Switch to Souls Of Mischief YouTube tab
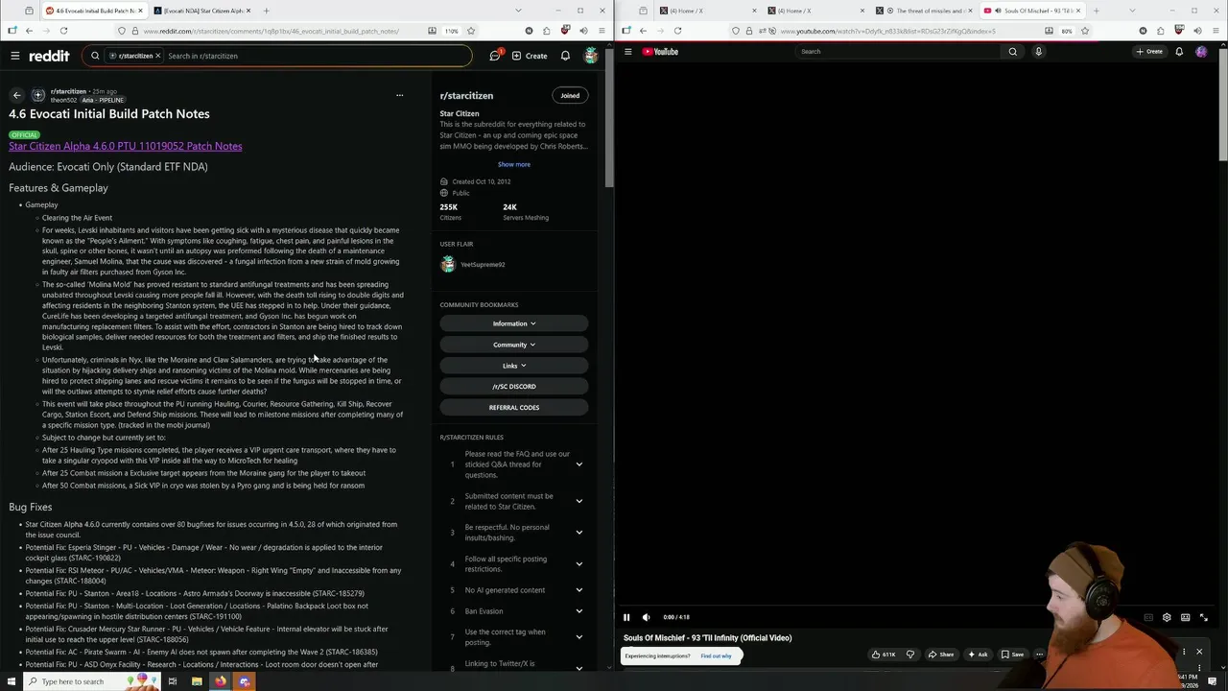 pos(1032,11)
